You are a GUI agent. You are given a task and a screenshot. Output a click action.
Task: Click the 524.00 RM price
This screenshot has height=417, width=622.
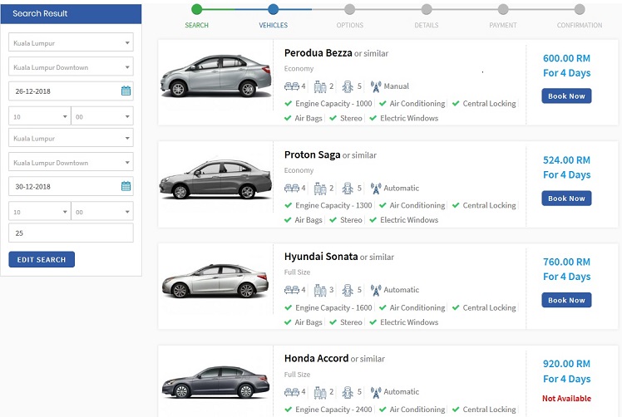click(566, 160)
